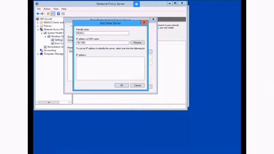This screenshot has width=274, height=154.
Task: Confirm with OK in Add New Server
Action: click(122, 86)
